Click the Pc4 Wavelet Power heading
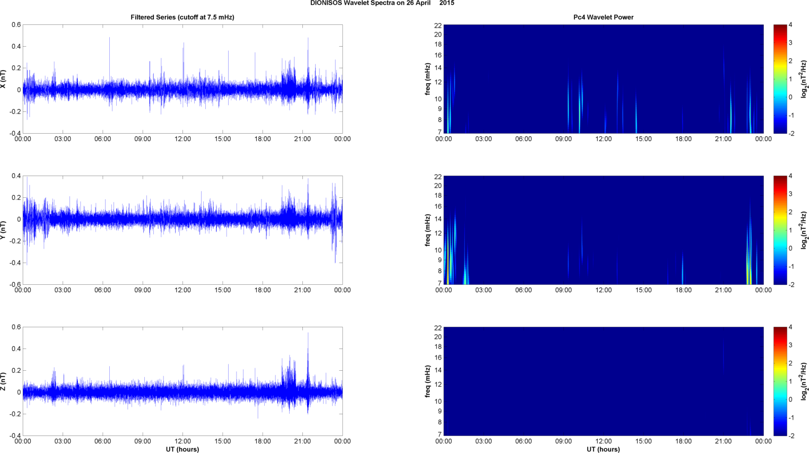 tap(603, 18)
